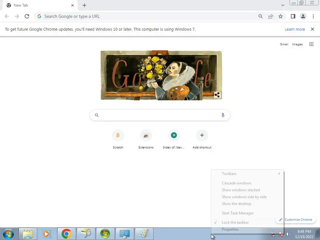Share this page icon
Image resolution: width=320 pixels, height=240 pixels.
coord(271,16)
